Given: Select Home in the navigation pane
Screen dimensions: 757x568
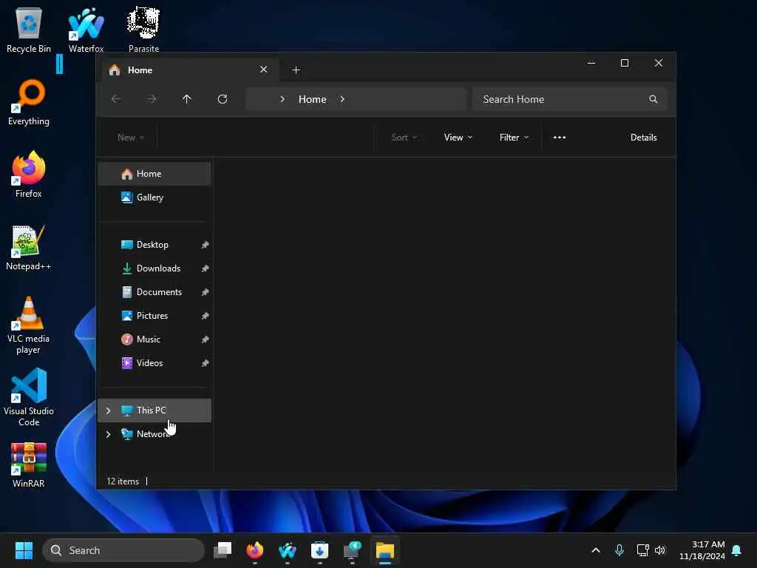Looking at the screenshot, I should (155, 174).
